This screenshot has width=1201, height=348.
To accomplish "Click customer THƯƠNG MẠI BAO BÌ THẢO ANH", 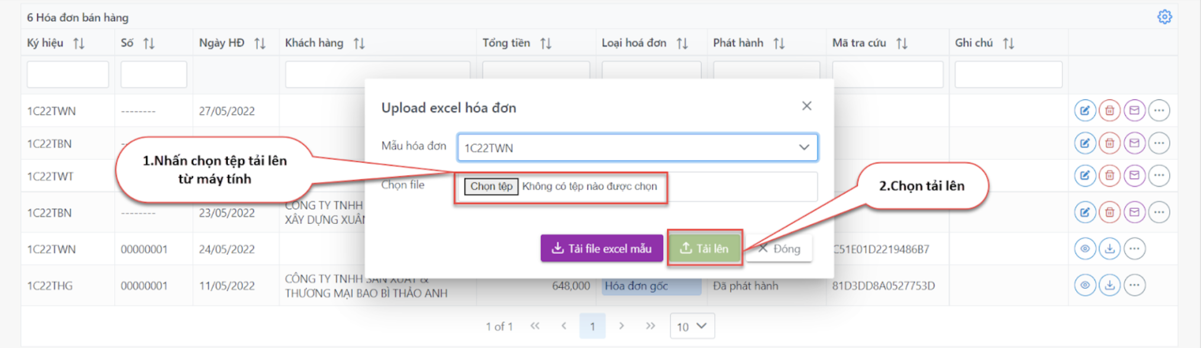I will click(x=366, y=294).
